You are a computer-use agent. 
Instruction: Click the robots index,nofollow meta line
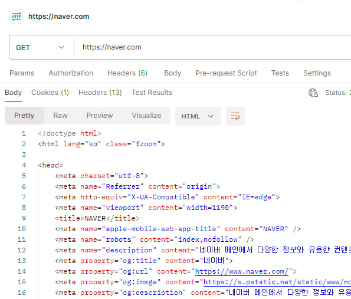pyautogui.click(x=155, y=239)
